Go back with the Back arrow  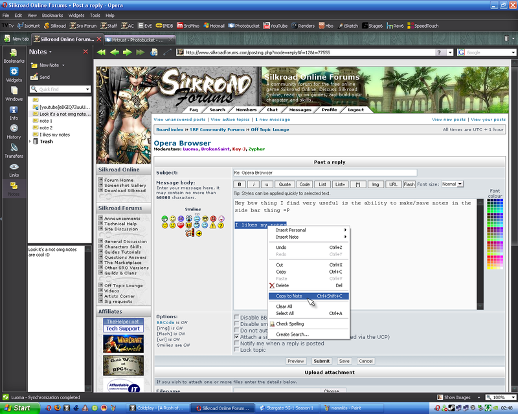pos(115,52)
